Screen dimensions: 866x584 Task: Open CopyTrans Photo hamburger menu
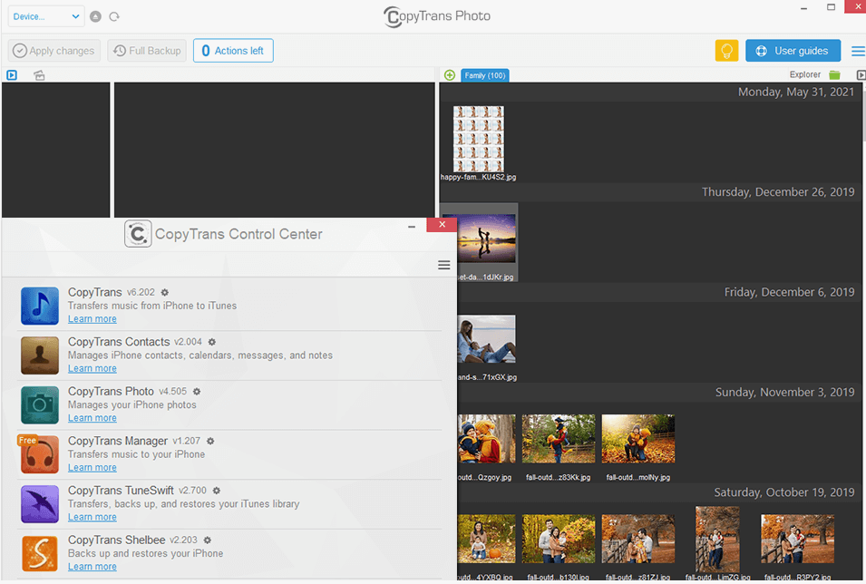(858, 51)
